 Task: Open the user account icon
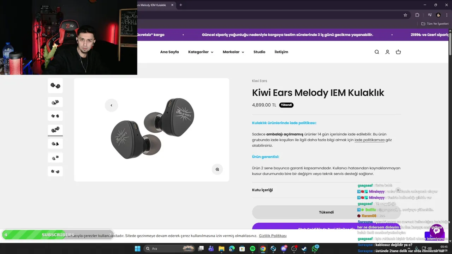[x=387, y=52]
